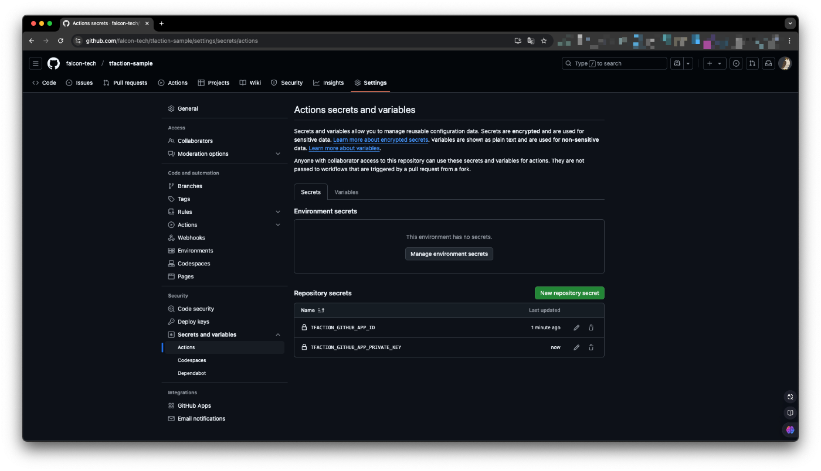The width and height of the screenshot is (821, 471).
Task: Go back in the browser
Action: coord(32,41)
